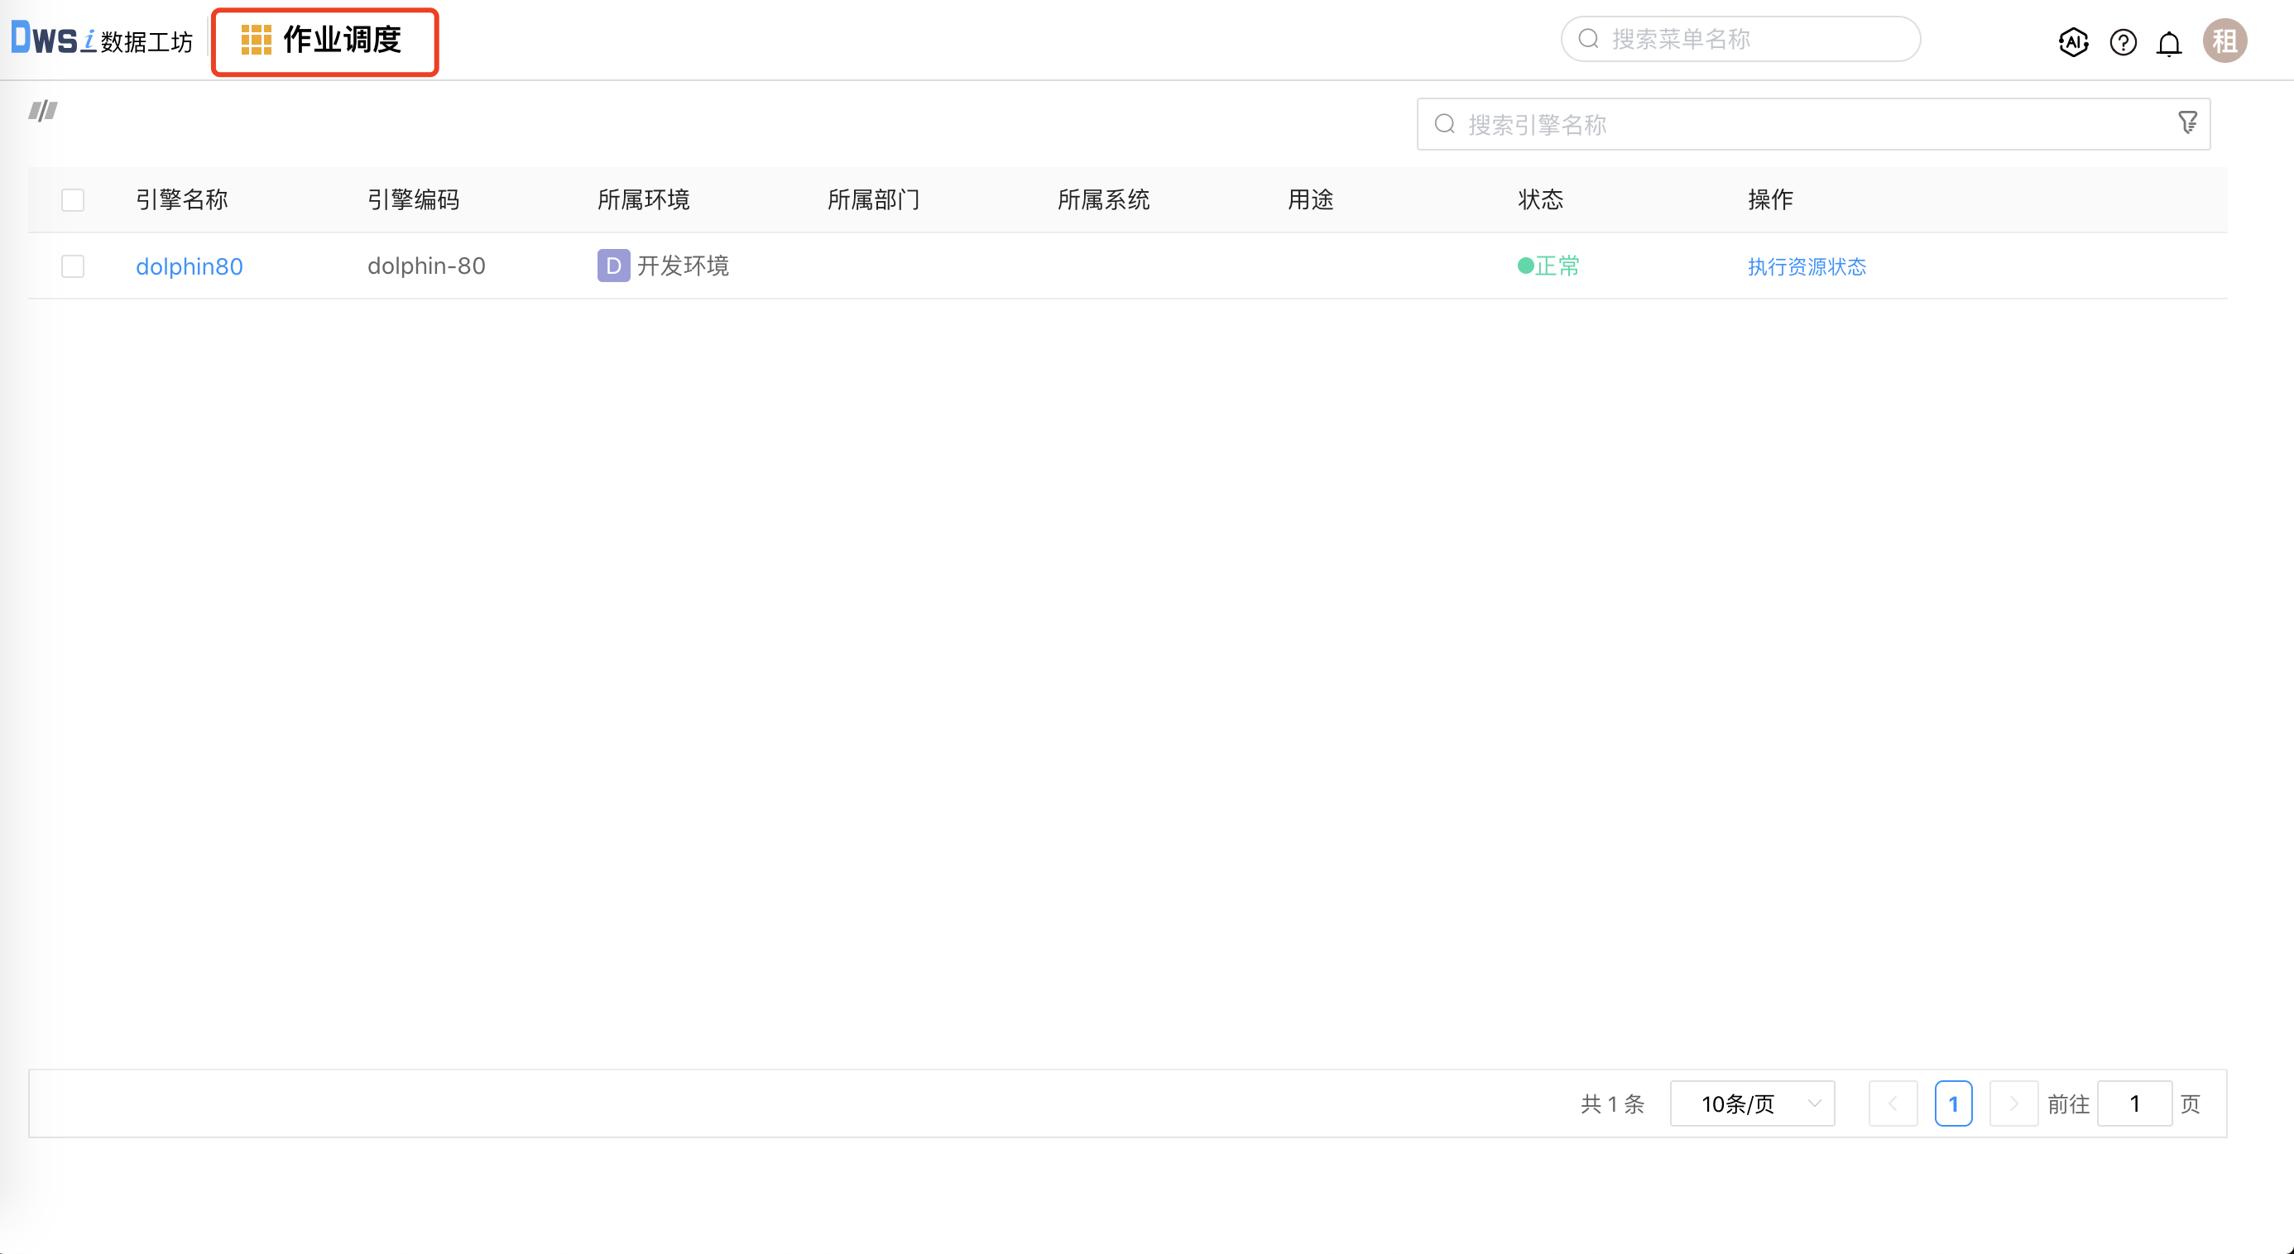Viewport: 2294px width, 1254px height.
Task: Check the select-all checkbox in table header
Action: point(72,200)
